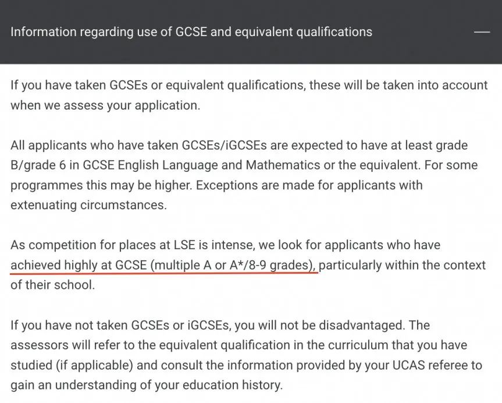Click the word 'LSE' in the third paragraph
The width and height of the screenshot is (502, 403).
pyautogui.click(x=184, y=245)
